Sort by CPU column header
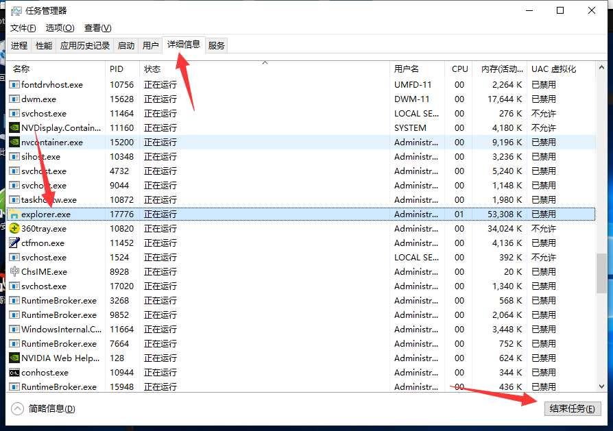613x431 pixels. coord(459,69)
